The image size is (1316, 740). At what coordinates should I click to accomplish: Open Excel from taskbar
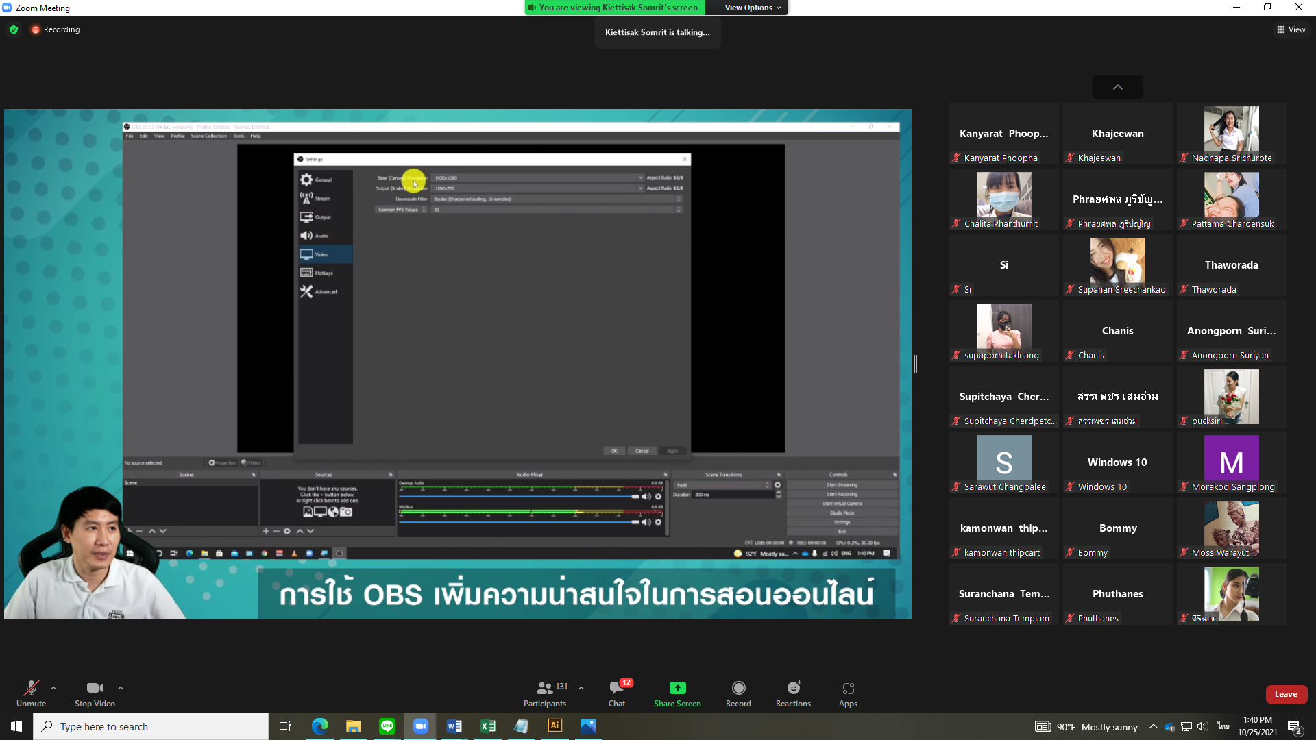(488, 726)
